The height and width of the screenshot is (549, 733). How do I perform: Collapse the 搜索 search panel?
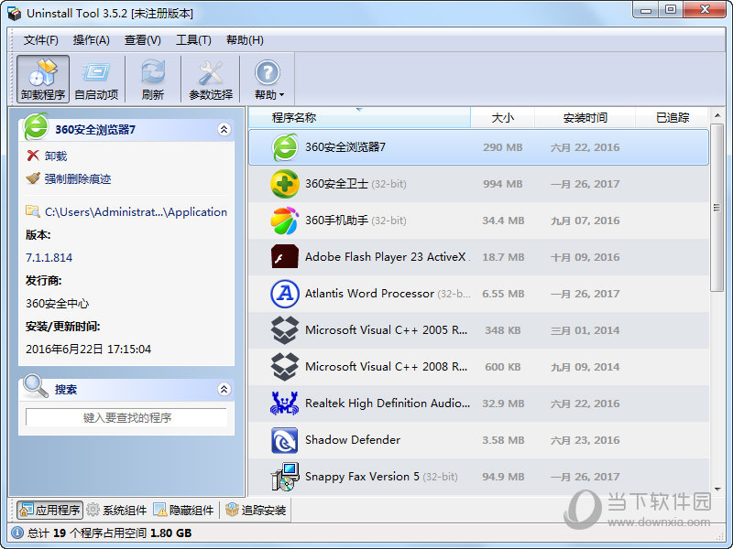point(224,387)
